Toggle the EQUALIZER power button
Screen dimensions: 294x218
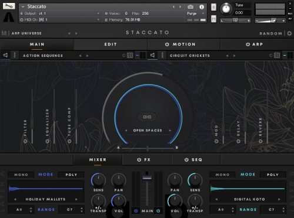pyautogui.click(x=47, y=141)
